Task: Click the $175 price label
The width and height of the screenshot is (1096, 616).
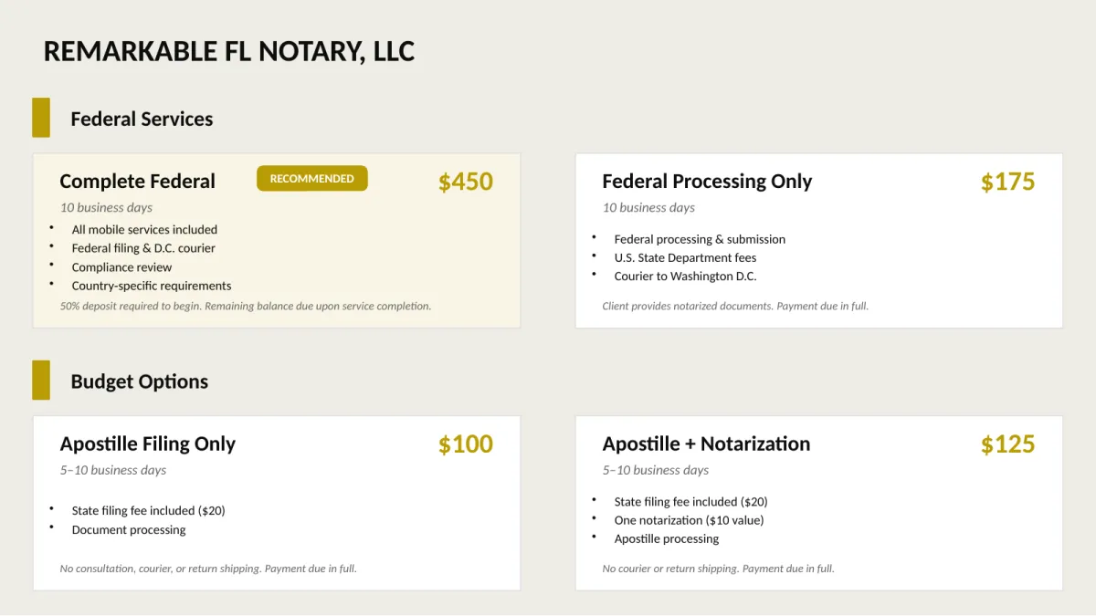Action: (1008, 182)
